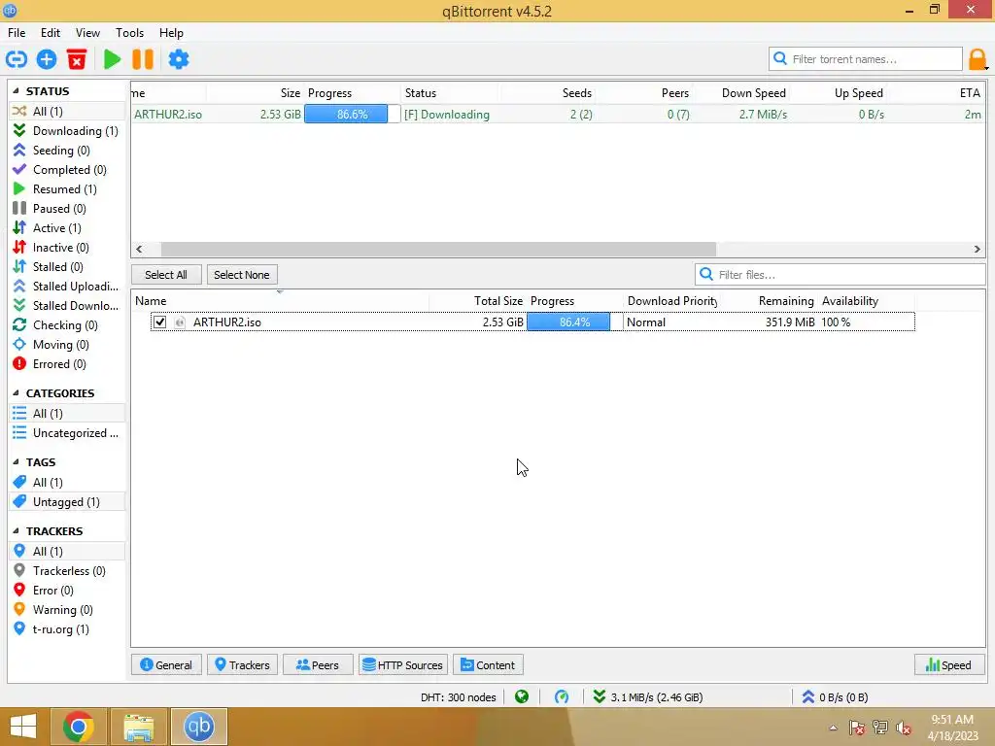Select the Trackerless (0) tracker filter
Image resolution: width=995 pixels, height=746 pixels.
tap(66, 571)
